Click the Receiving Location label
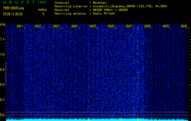The height and width of the screenshot is (121, 191). click(x=71, y=6)
